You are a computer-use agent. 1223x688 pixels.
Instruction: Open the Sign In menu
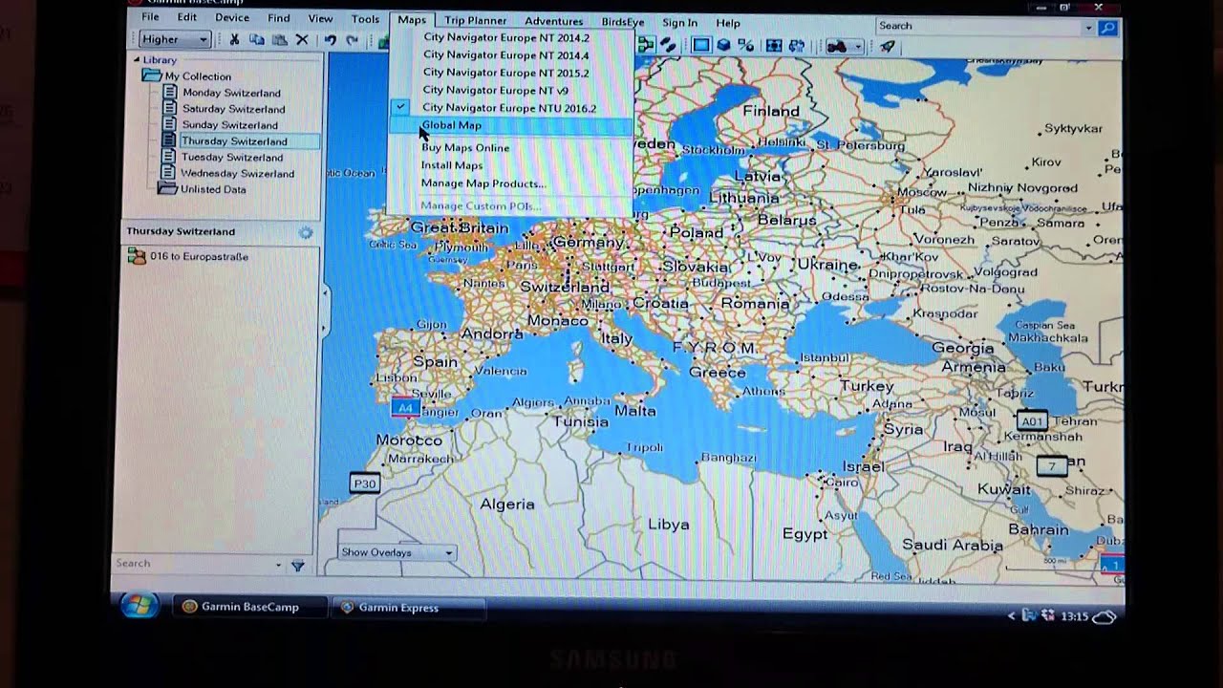(x=679, y=23)
